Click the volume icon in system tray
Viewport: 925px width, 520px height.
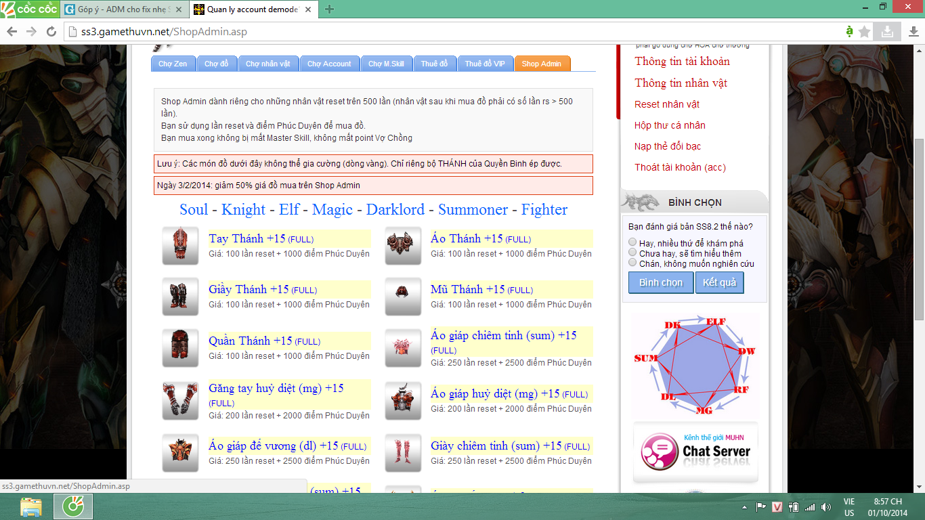tap(826, 507)
